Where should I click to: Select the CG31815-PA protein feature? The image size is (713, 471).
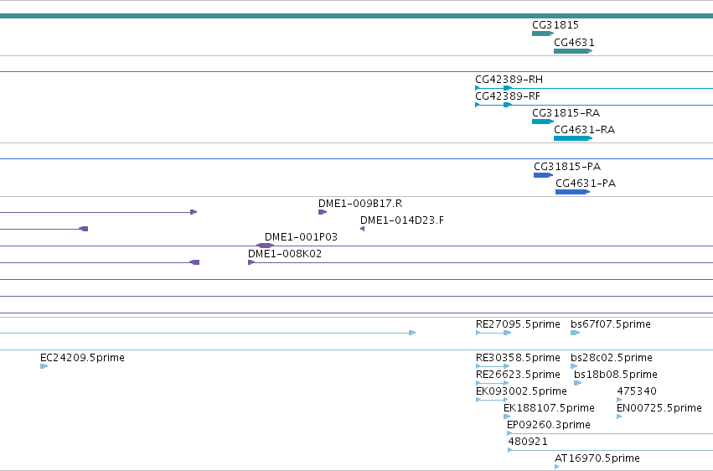tap(567, 167)
